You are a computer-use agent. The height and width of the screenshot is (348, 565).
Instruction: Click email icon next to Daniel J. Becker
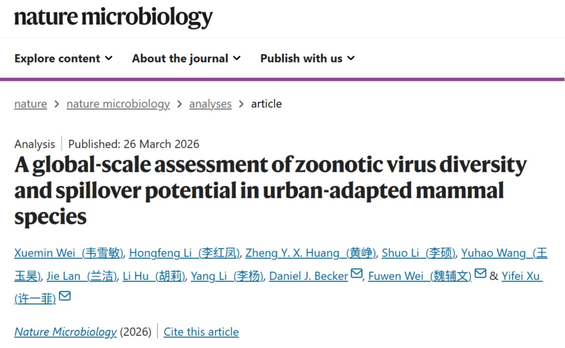[x=356, y=274]
